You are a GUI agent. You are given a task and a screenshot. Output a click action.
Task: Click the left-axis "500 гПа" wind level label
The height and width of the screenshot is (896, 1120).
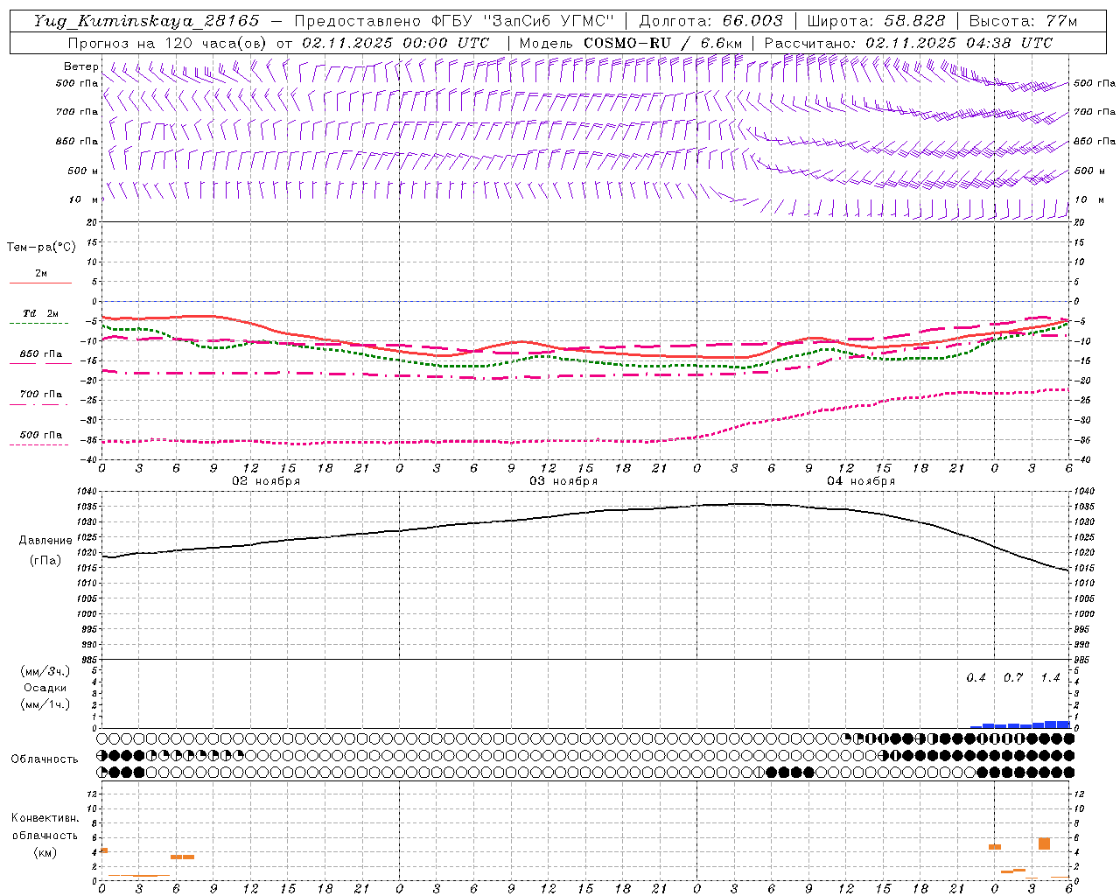[76, 84]
